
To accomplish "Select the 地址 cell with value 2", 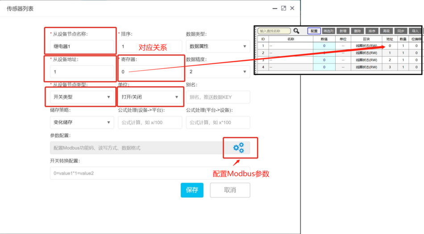I will pos(390,60).
